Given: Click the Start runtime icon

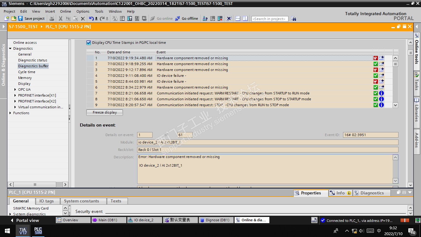Looking at the screenshot, I should click(145, 19).
